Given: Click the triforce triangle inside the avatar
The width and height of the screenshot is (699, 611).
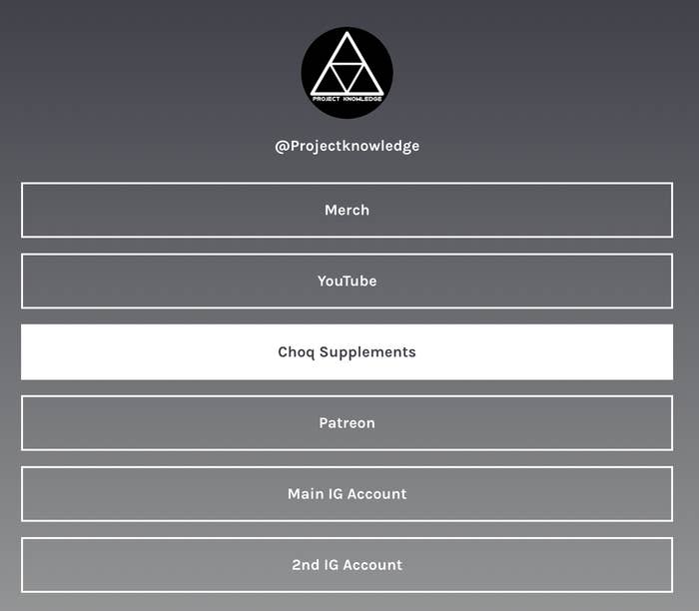Looking at the screenshot, I should (347, 63).
